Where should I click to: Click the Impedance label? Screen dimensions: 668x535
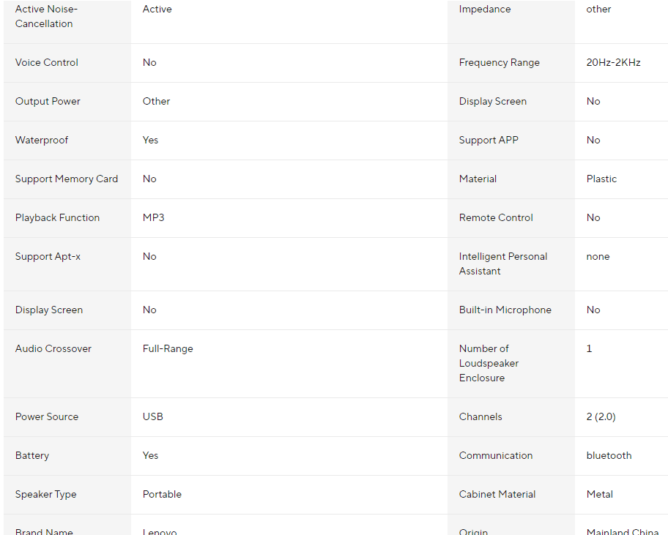click(484, 10)
